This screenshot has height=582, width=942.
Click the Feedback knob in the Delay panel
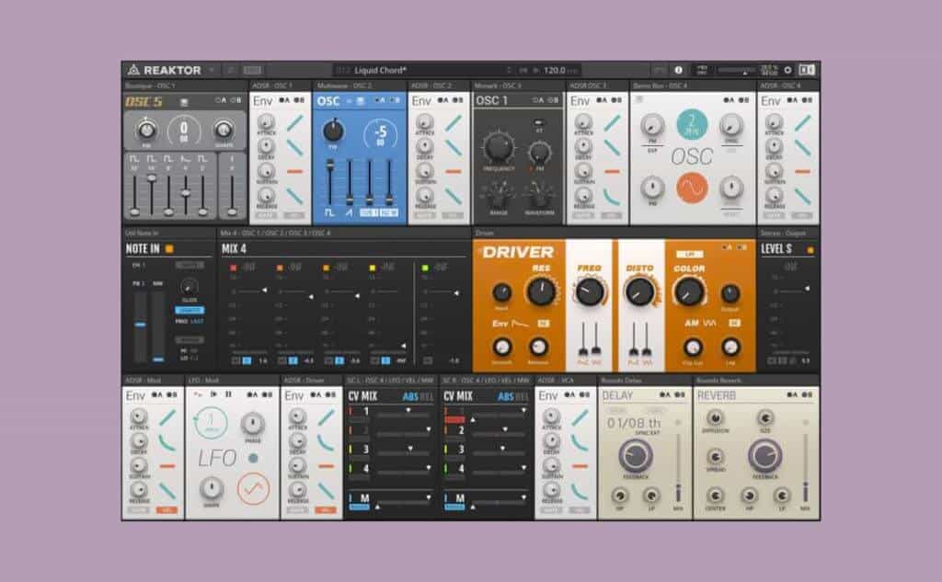635,456
